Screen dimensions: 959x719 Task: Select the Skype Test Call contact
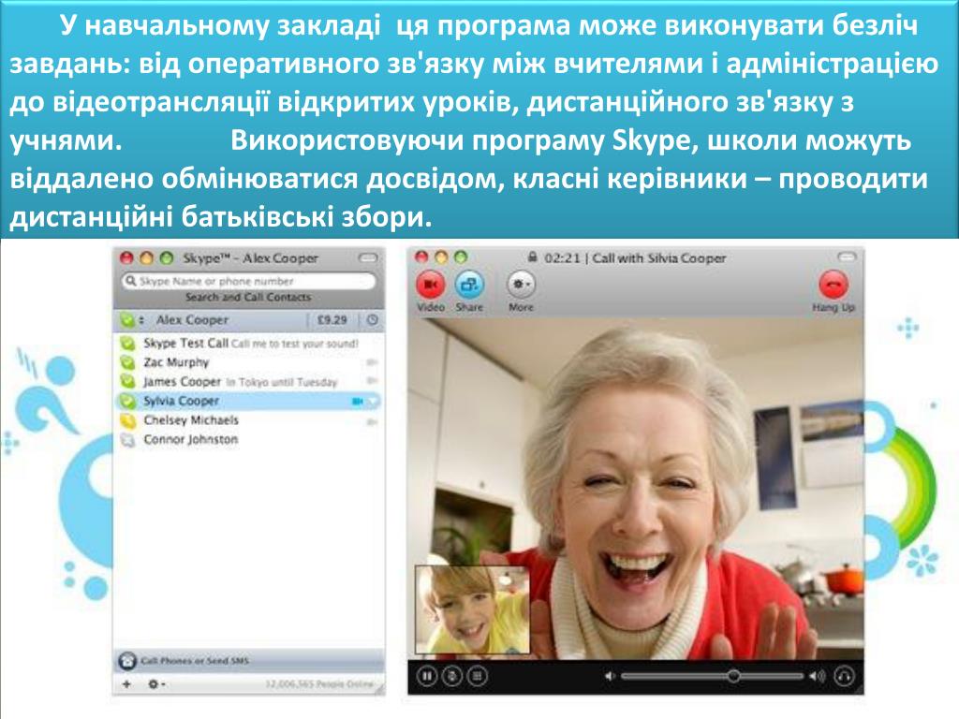point(248,344)
